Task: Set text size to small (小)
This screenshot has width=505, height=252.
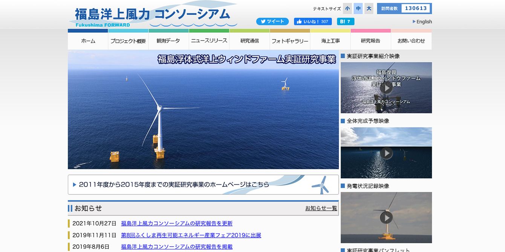Action: [x=347, y=8]
